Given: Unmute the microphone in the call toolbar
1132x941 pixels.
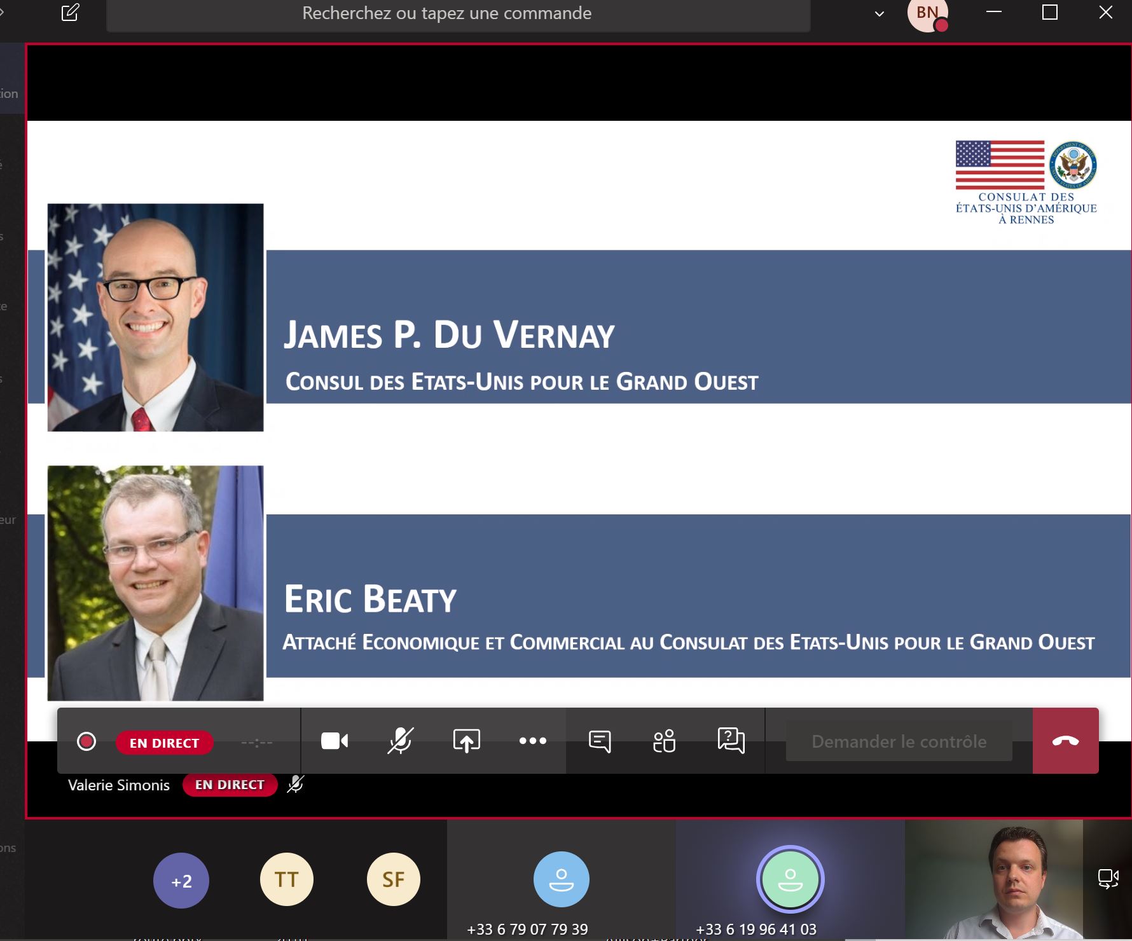Looking at the screenshot, I should [401, 741].
